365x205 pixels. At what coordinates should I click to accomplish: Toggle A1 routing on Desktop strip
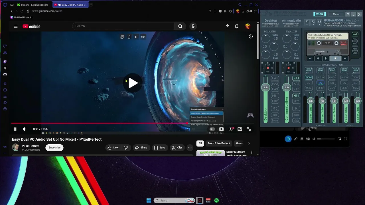(275, 78)
